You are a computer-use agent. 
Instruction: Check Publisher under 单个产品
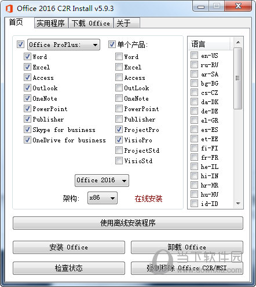[119, 119]
